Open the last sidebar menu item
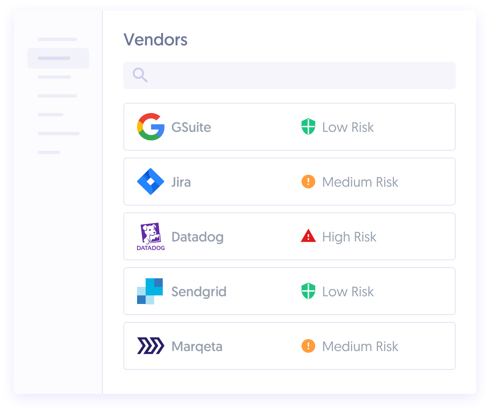This screenshot has width=490, height=411. click(x=49, y=152)
